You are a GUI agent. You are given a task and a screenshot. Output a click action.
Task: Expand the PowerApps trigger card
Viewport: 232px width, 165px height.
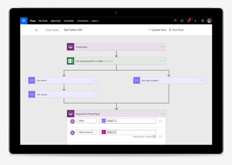tap(116, 47)
